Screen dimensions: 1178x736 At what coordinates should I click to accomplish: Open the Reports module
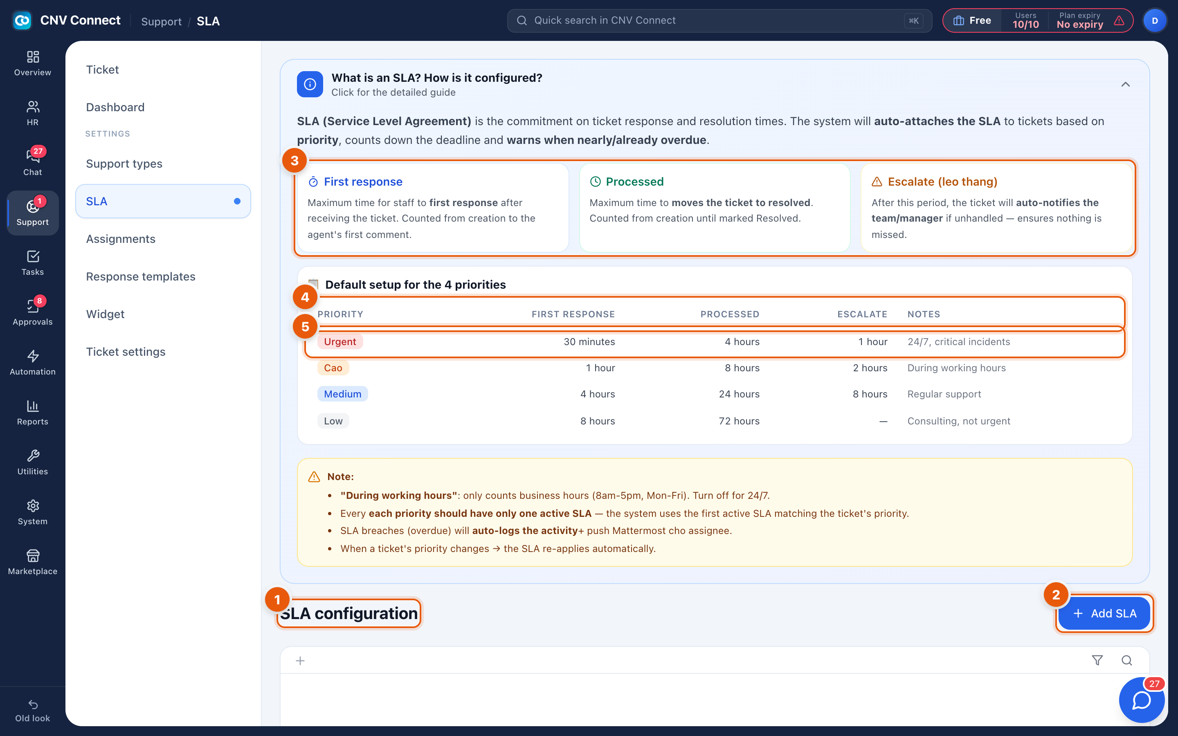[33, 412]
